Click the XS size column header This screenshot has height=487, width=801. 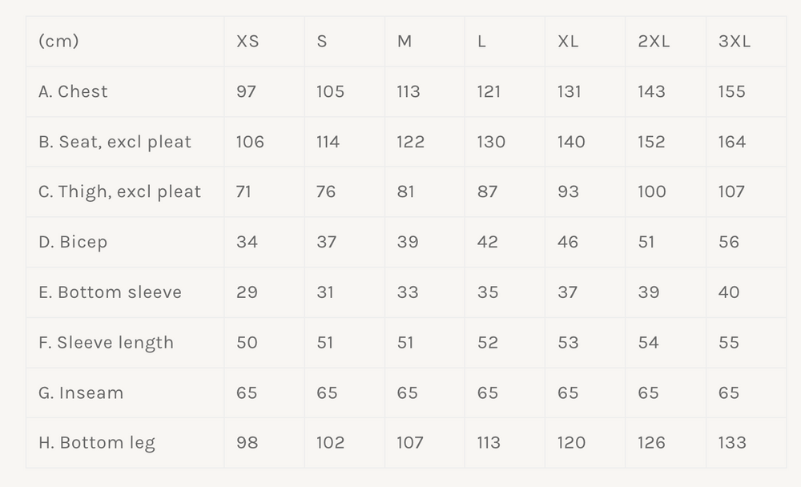point(248,42)
